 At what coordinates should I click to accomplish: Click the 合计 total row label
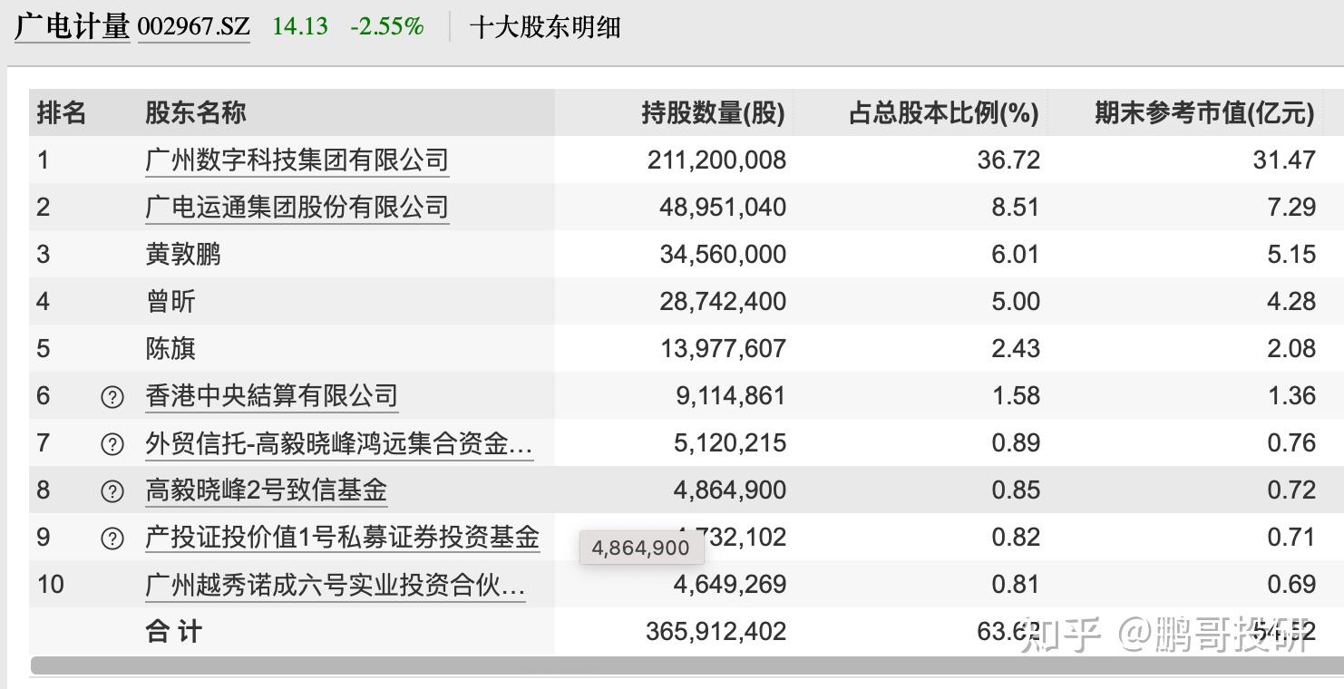[173, 632]
